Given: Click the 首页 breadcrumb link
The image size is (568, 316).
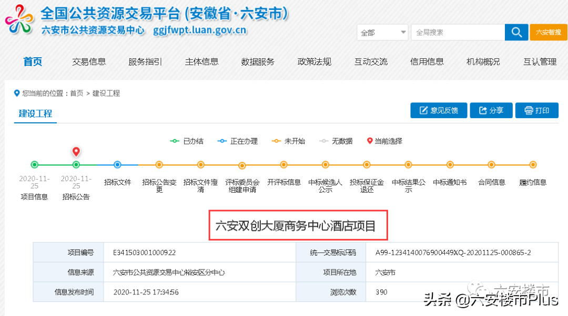Looking at the screenshot, I should coord(76,93).
